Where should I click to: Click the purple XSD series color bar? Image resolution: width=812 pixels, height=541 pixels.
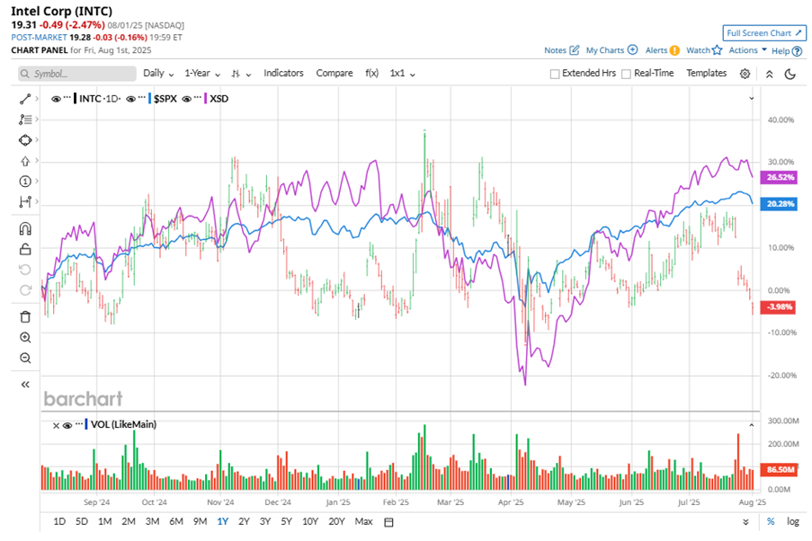[206, 98]
